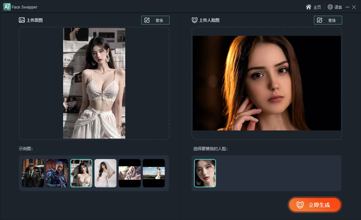Click the 替换 button in the face image panel
The height and width of the screenshot is (220, 361).
(x=328, y=20)
